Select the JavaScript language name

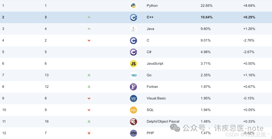(155, 64)
